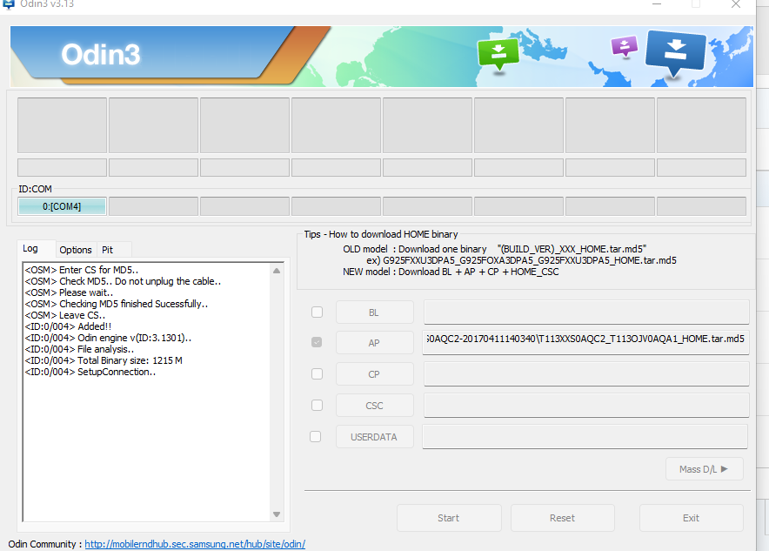Screen dimensions: 769x551
Task: Click the 'Odin engine v(ID:3.1301)..' log line
Action: [108, 338]
